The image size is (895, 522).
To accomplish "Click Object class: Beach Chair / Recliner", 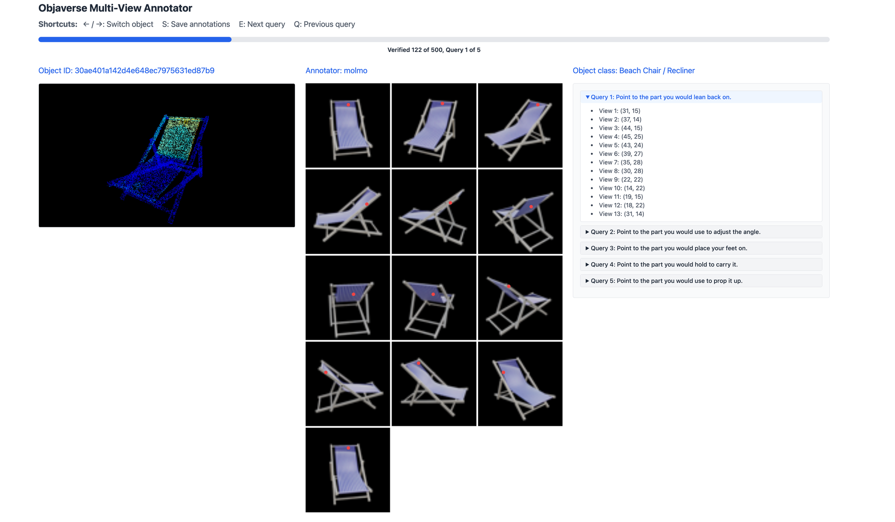I will (634, 71).
